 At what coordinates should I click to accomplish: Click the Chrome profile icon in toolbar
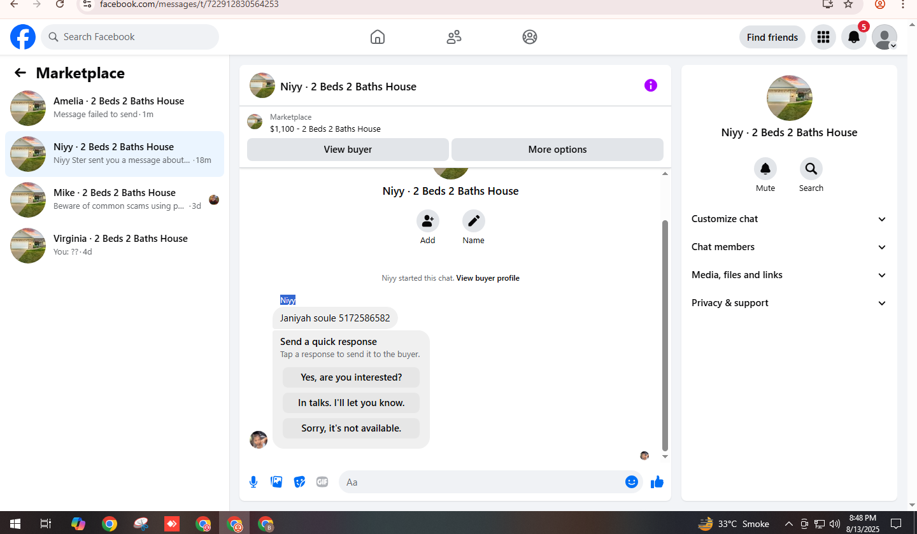coord(880,4)
